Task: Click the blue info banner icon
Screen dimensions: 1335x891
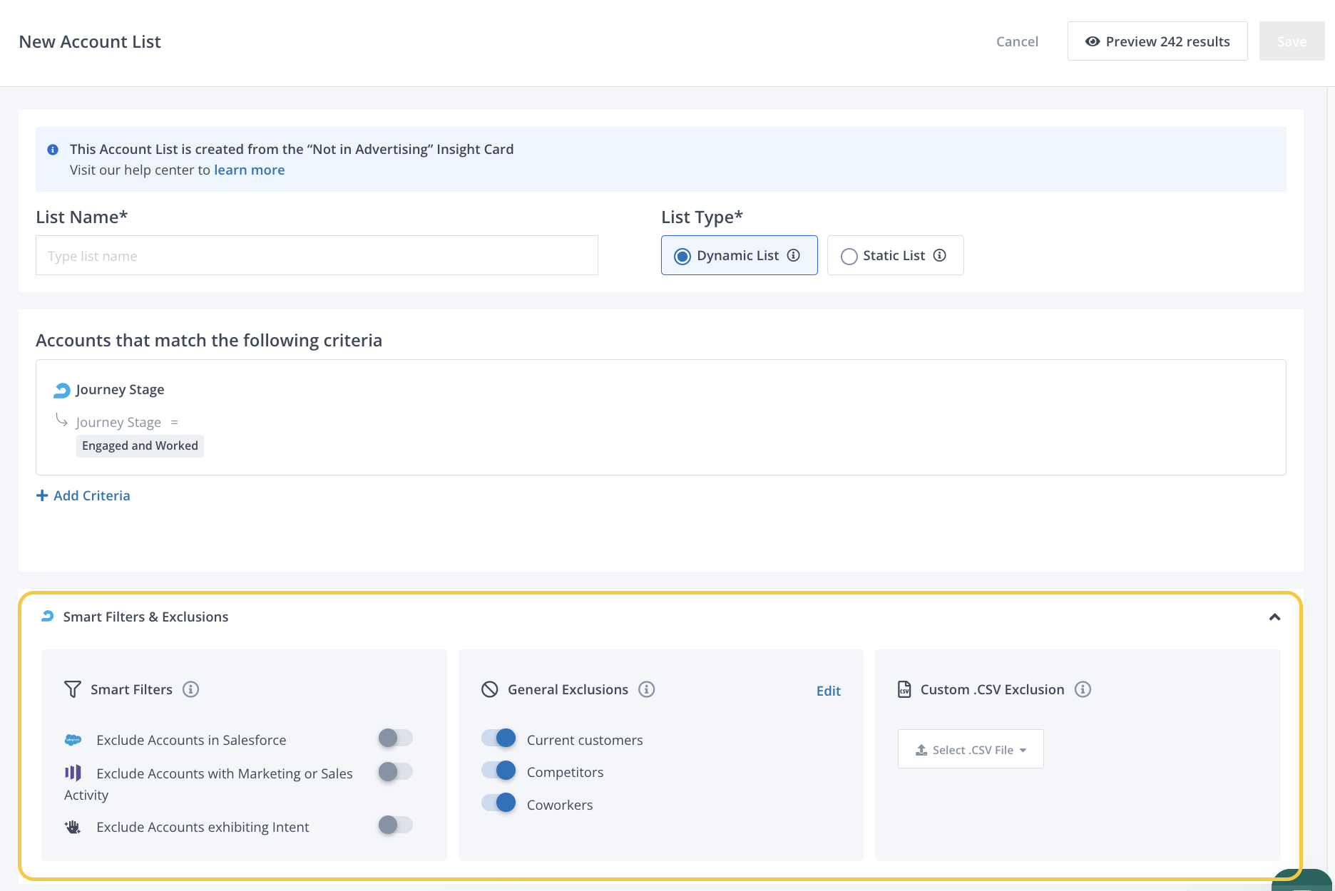Action: coord(53,150)
